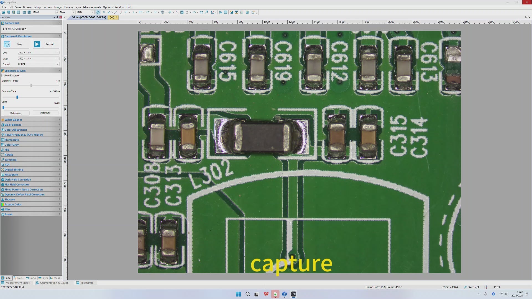Image resolution: width=532 pixels, height=299 pixels.
Task: Select the Circle measurement tool
Action: click(x=155, y=12)
